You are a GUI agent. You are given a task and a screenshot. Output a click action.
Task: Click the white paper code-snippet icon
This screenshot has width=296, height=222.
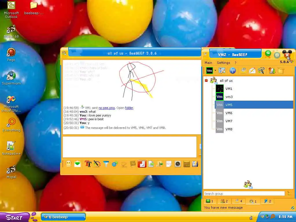coord(169,164)
